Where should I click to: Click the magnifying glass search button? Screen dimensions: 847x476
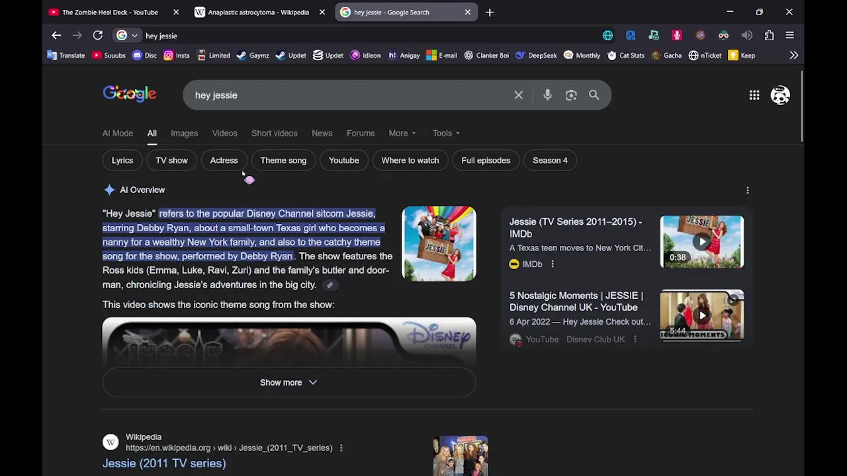coord(594,95)
